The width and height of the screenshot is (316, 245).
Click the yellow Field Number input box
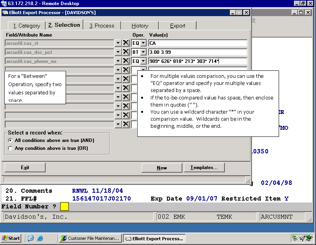coord(64,206)
